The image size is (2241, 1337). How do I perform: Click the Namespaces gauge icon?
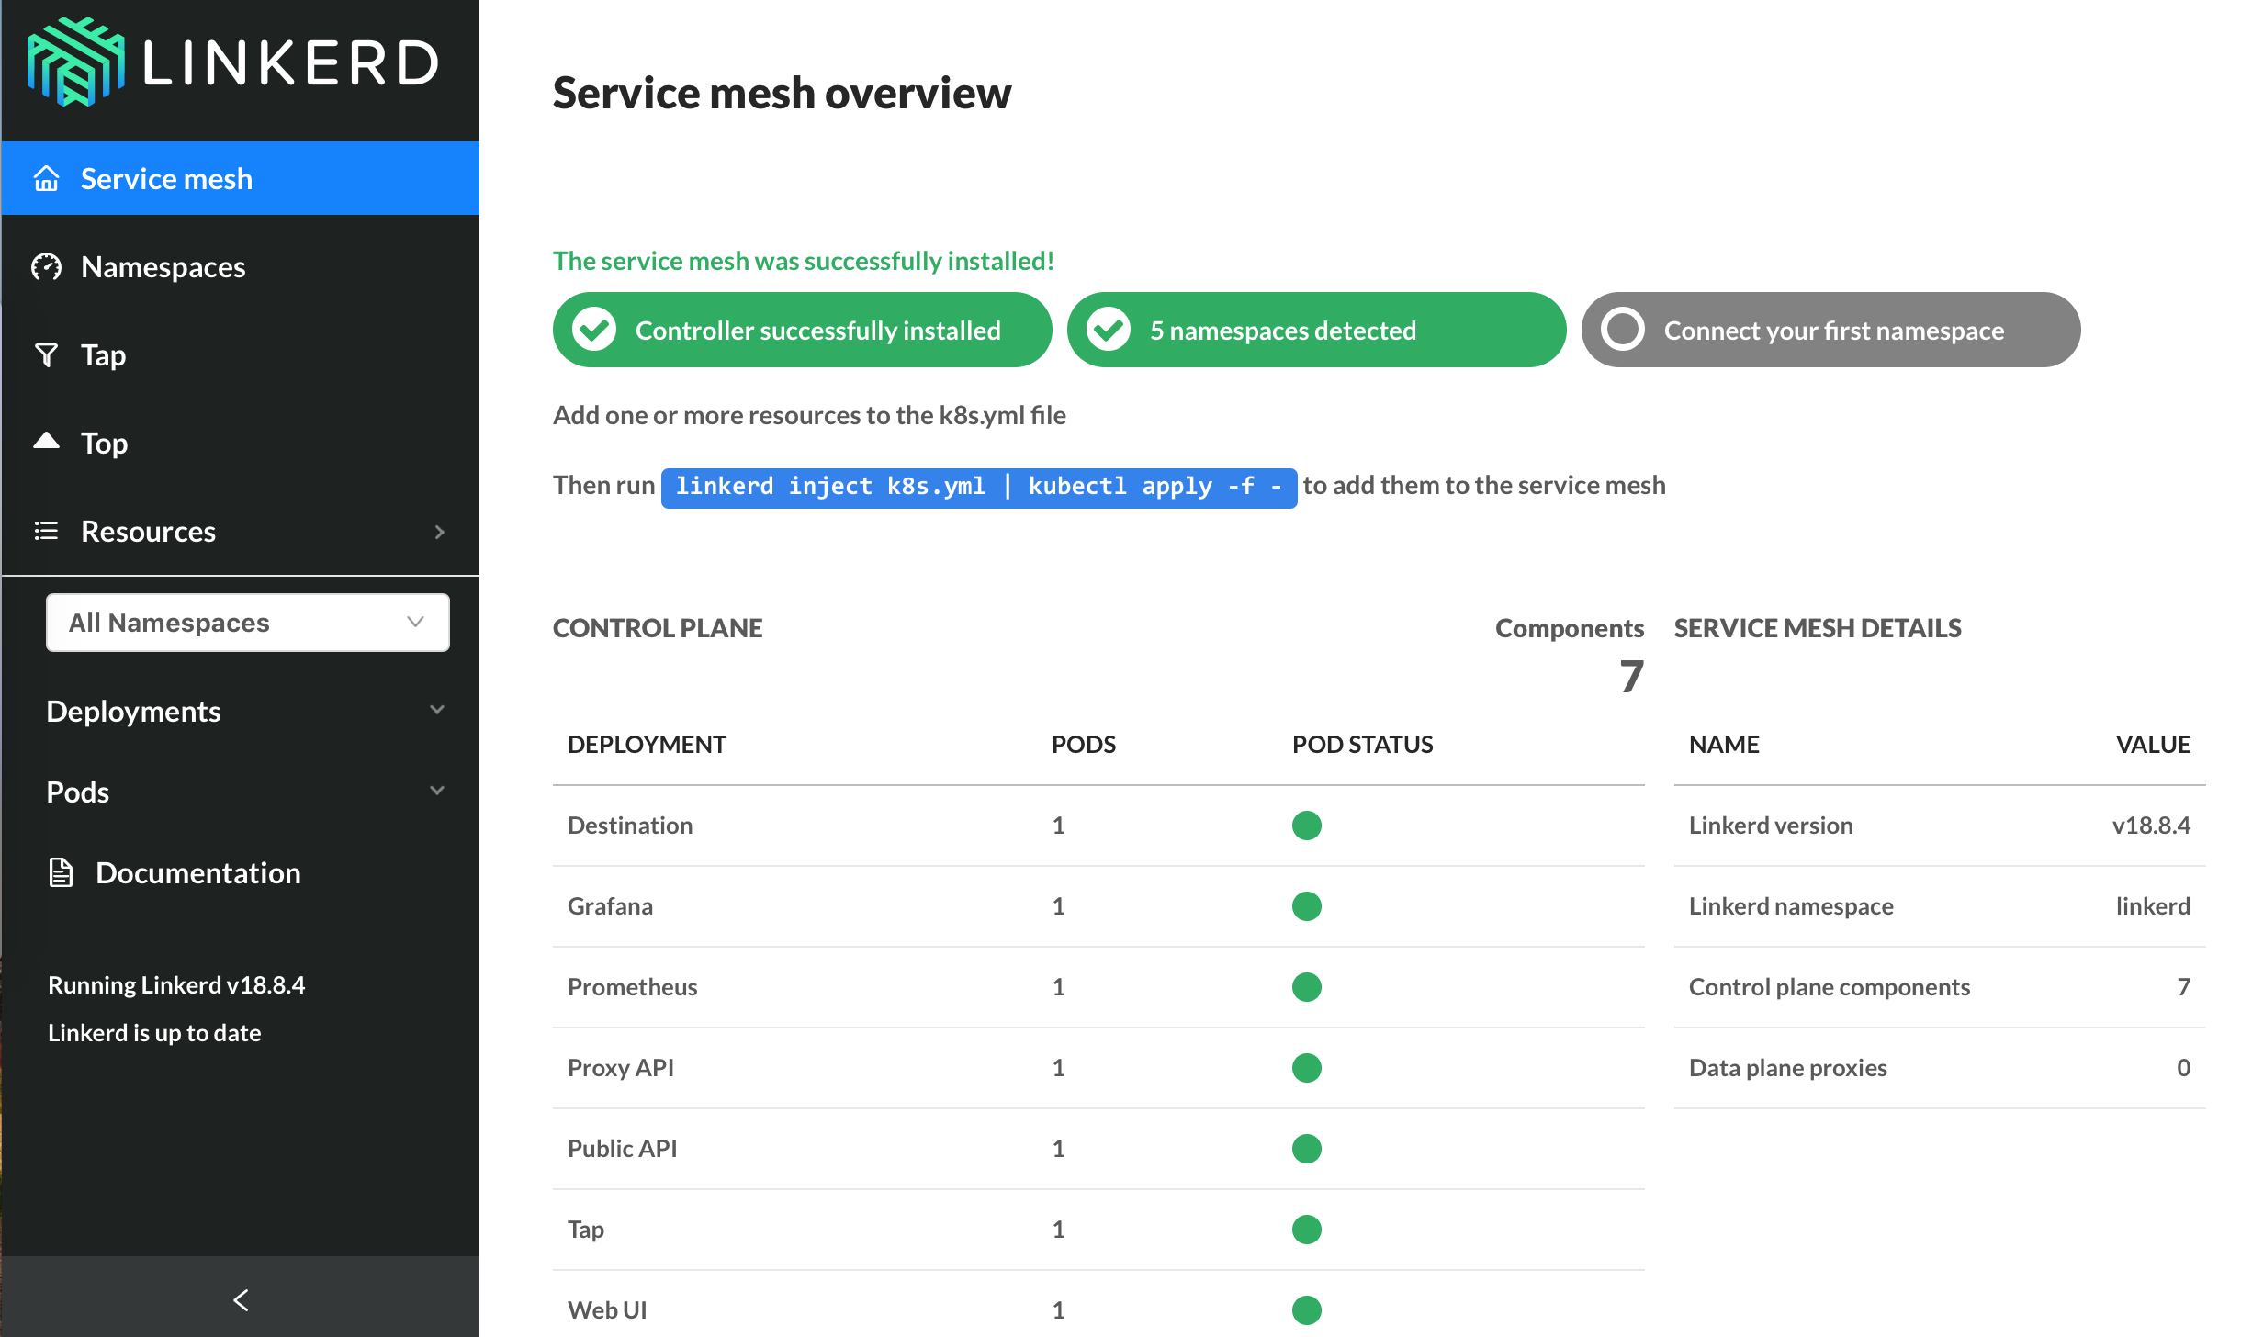pos(47,266)
